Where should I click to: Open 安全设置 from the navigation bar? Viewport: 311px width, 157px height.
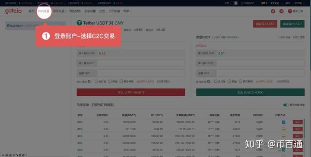tap(90, 11)
